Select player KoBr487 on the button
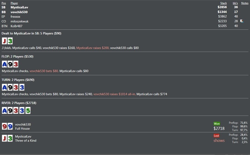This screenshot has width=250, height=155. (x=16, y=26)
